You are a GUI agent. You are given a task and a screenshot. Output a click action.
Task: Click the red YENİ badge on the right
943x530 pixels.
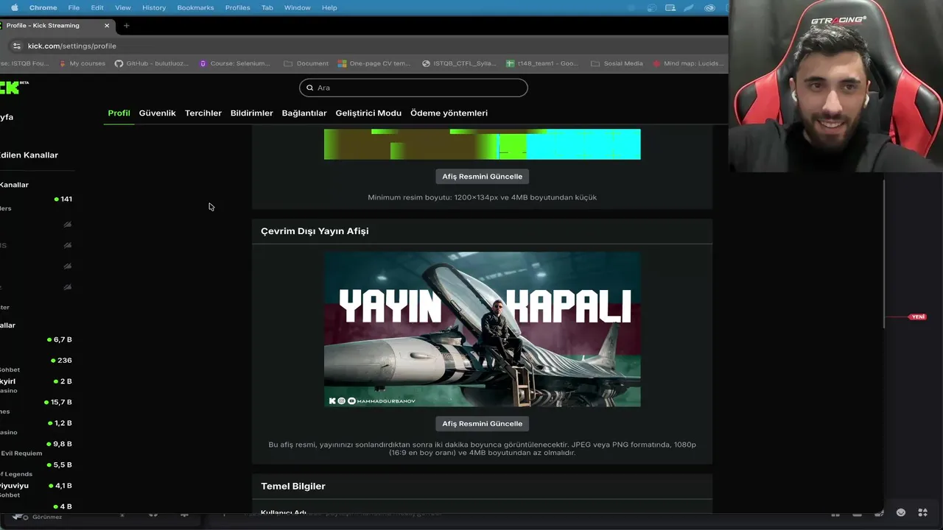918,317
